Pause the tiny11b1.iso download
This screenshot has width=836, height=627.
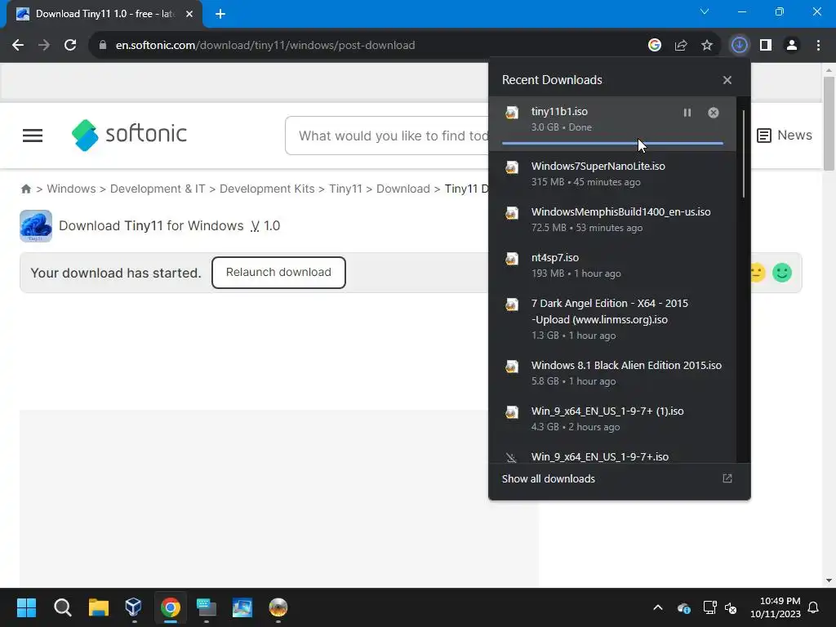[x=687, y=113]
